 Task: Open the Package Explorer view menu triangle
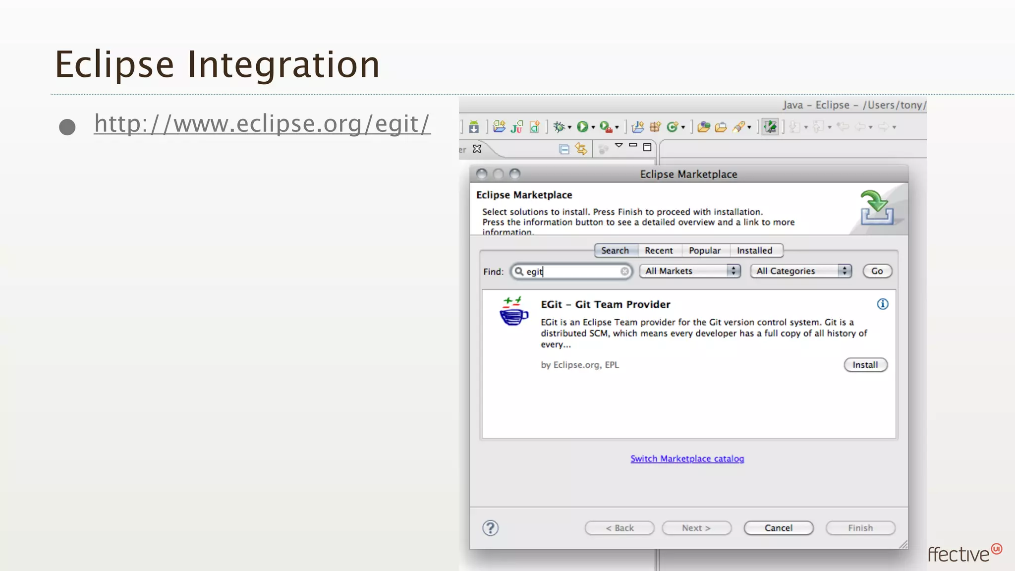coord(619,145)
